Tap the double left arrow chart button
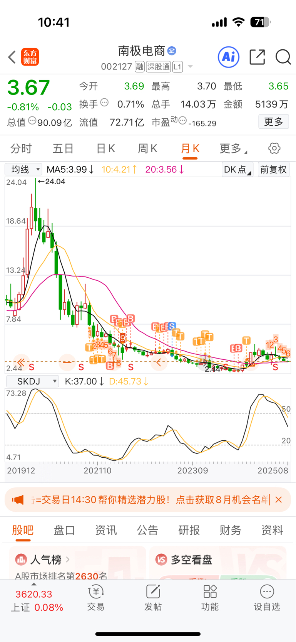Screen dimensions: 296x642 [x=21, y=362]
